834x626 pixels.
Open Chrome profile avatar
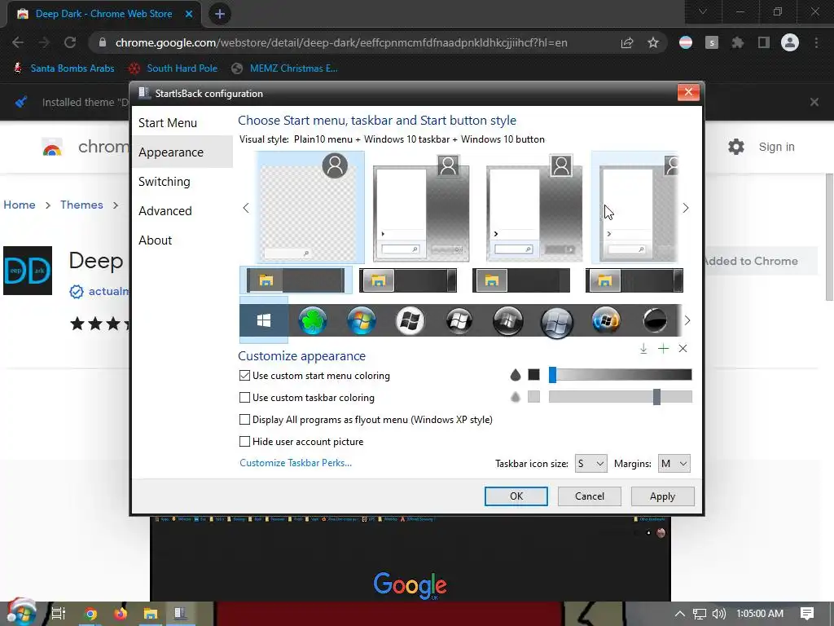[790, 42]
